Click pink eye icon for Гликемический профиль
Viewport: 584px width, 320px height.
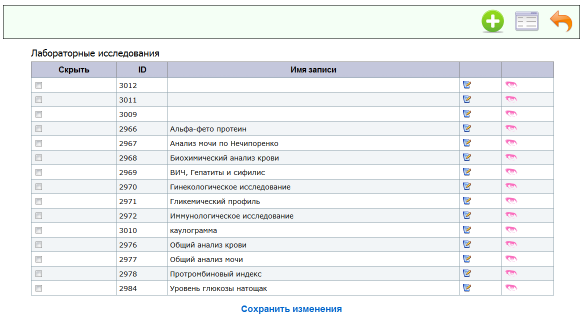[511, 201]
